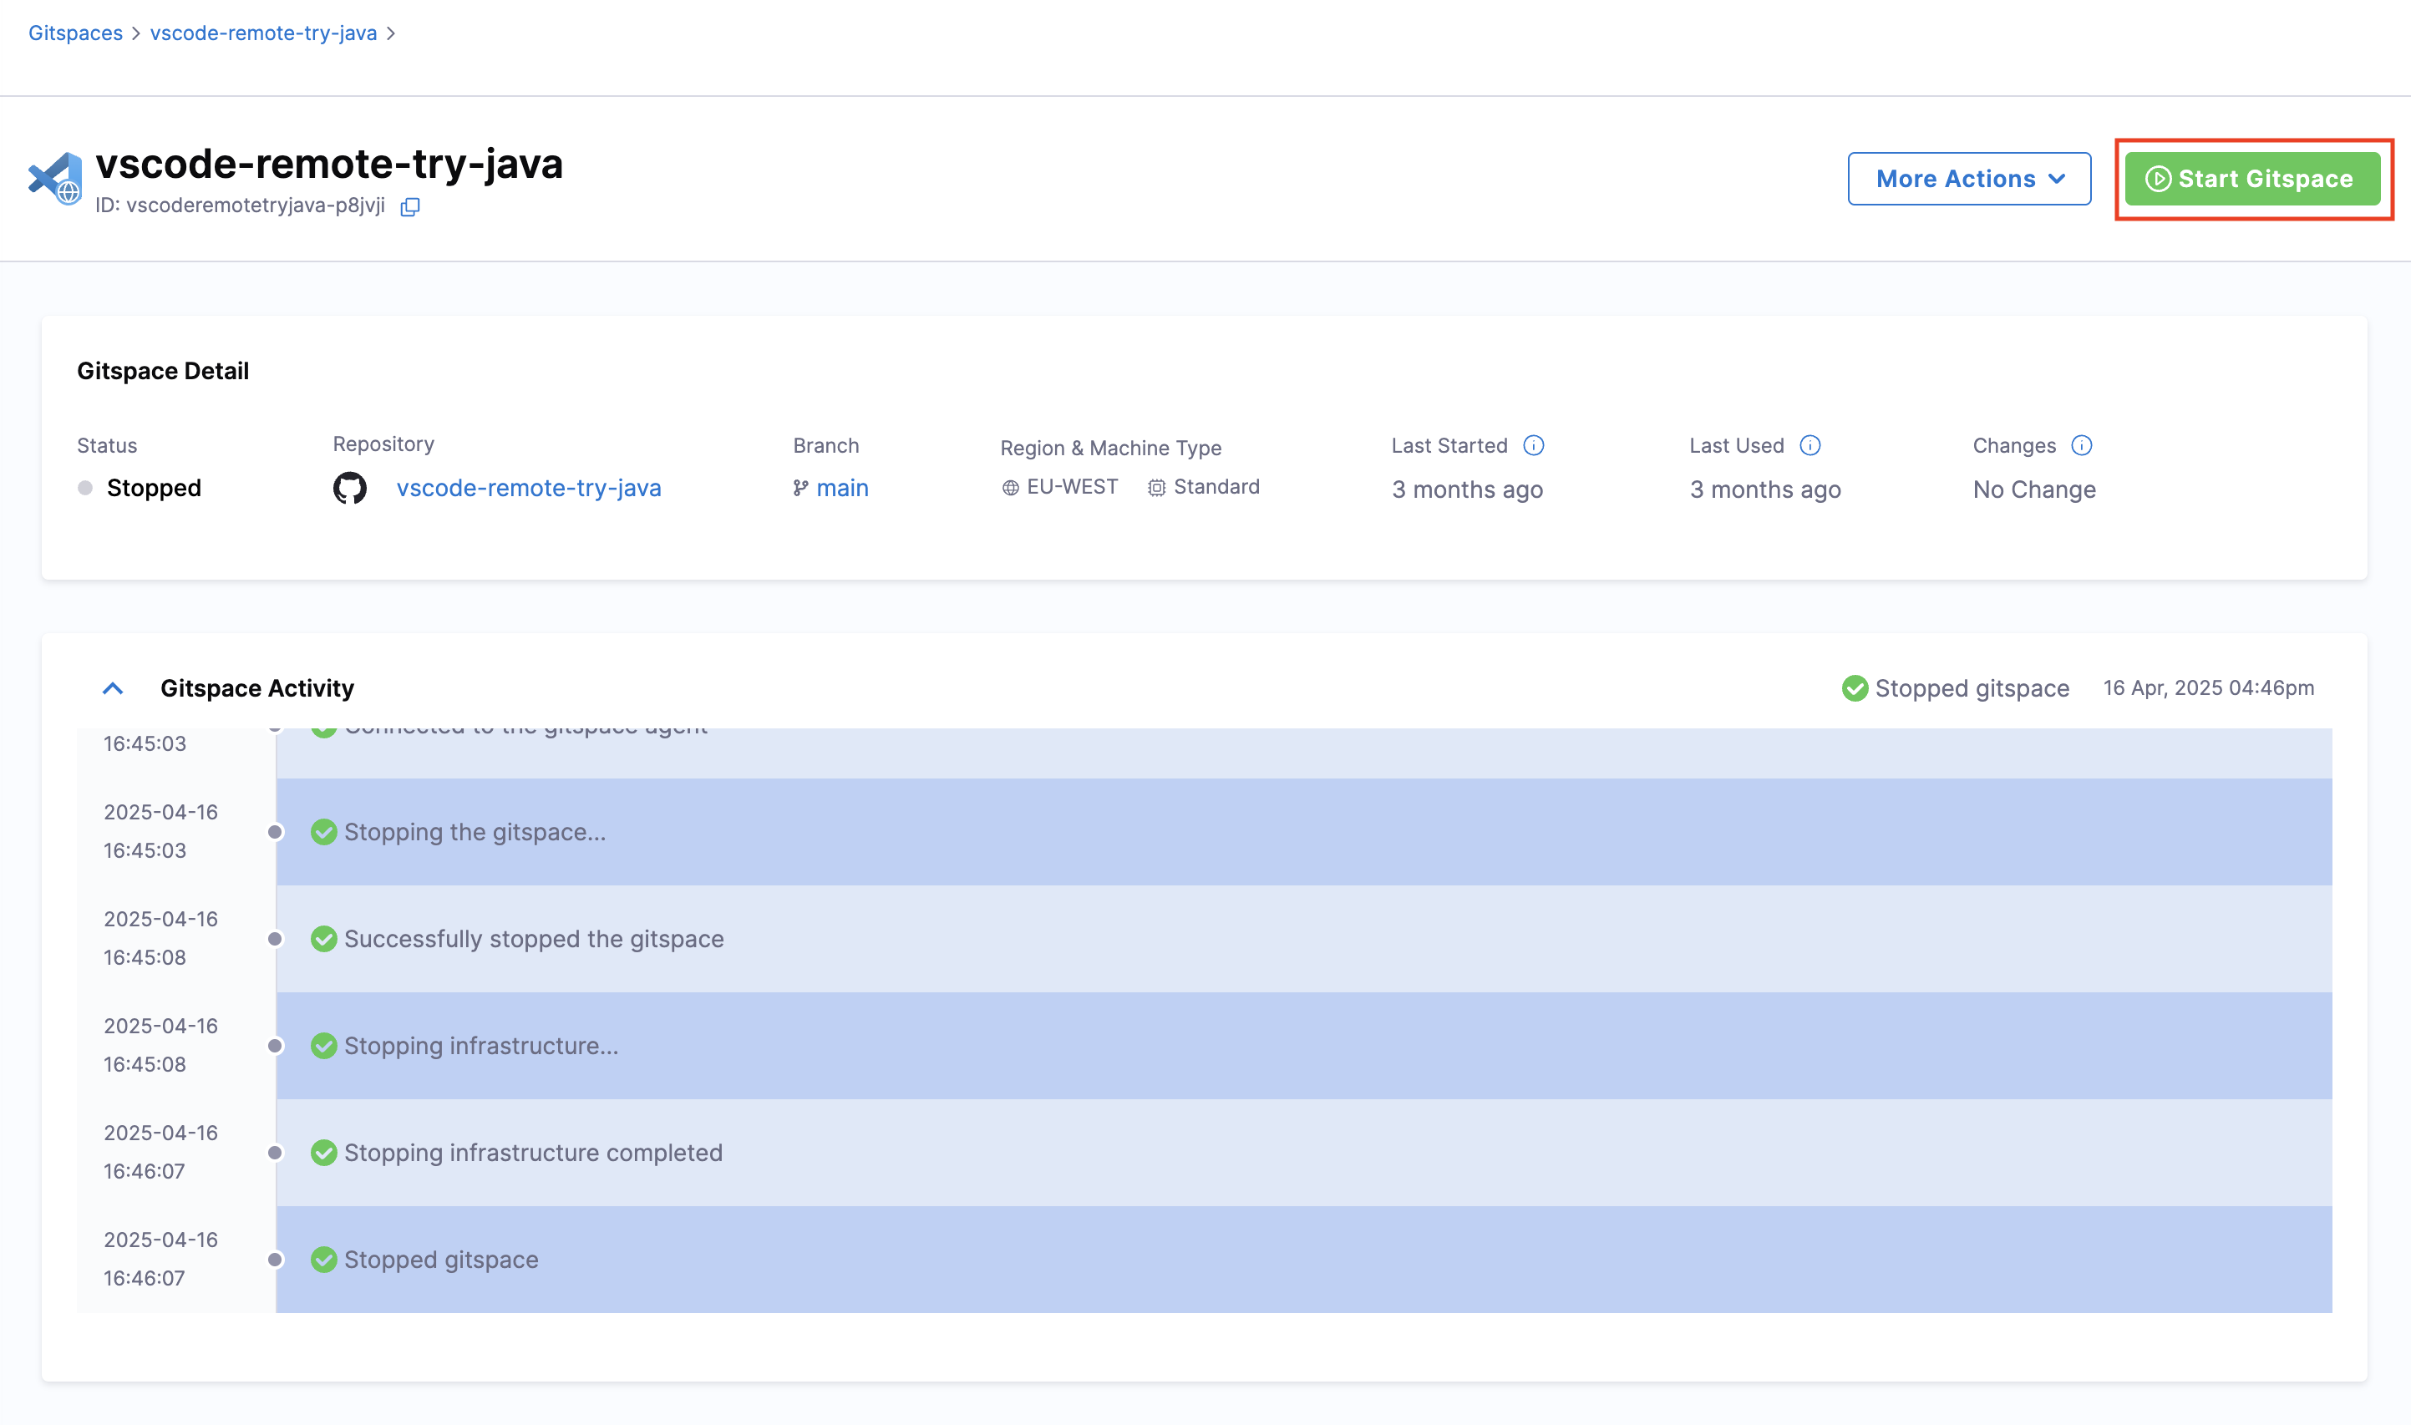Open the vscode-remote-try-java repository link
This screenshot has height=1425, width=2411.
tap(528, 488)
